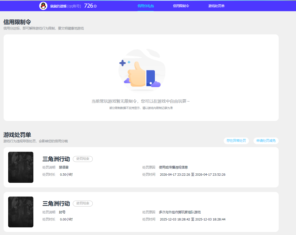Click the 禁语音 penalty description
The image size is (296, 235).
(x=64, y=167)
